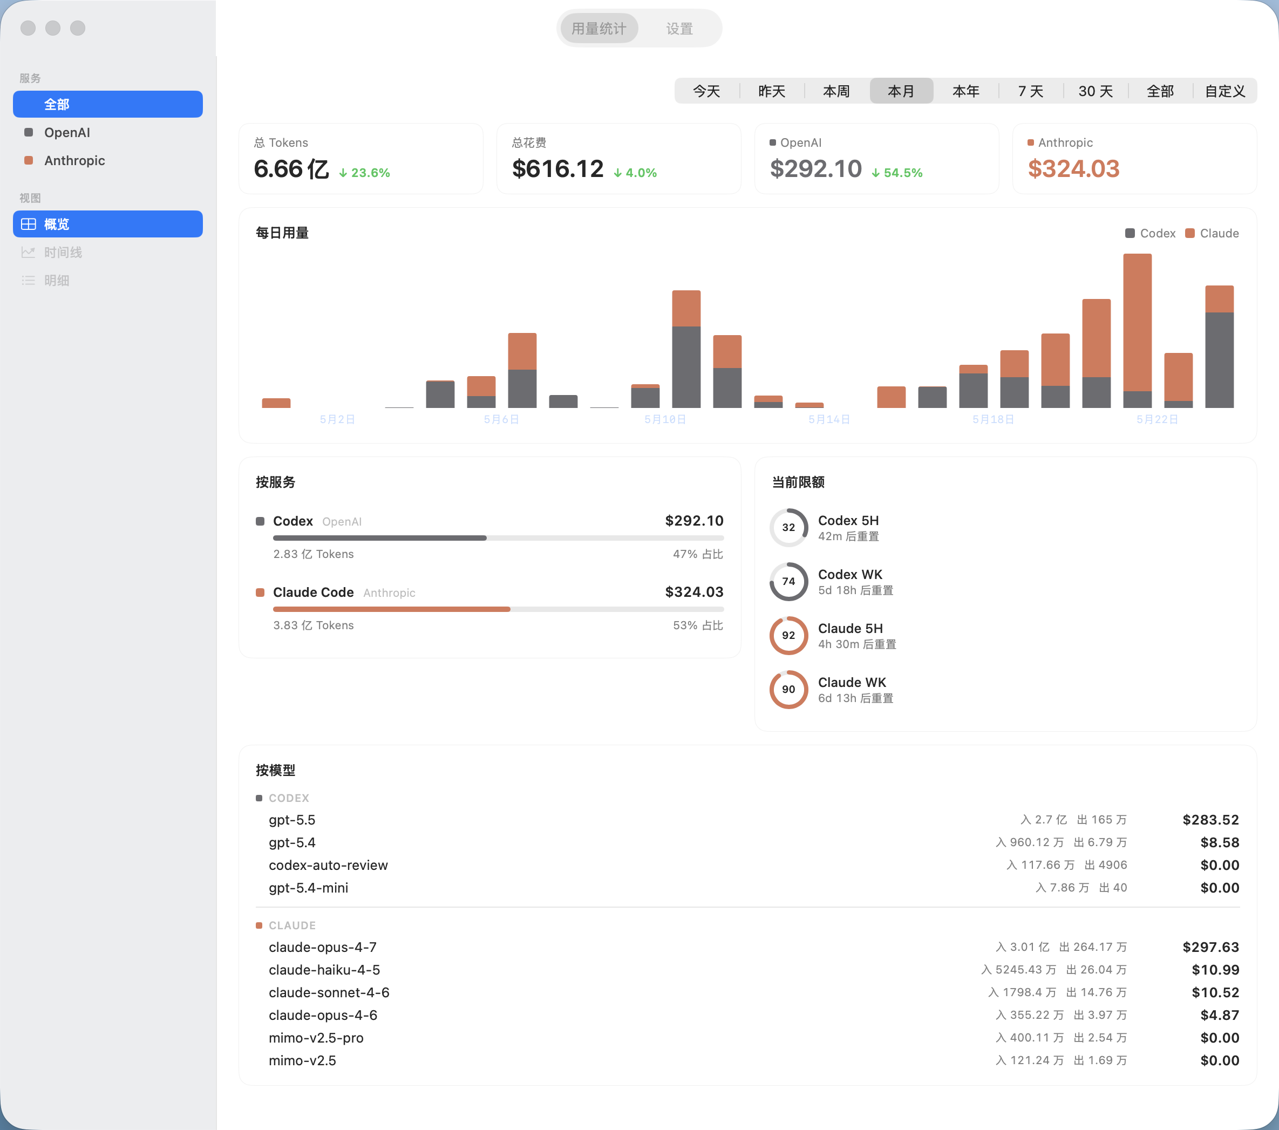The height and width of the screenshot is (1130, 1279).
Task: Click the Claude Code usage progress bar
Action: point(498,609)
